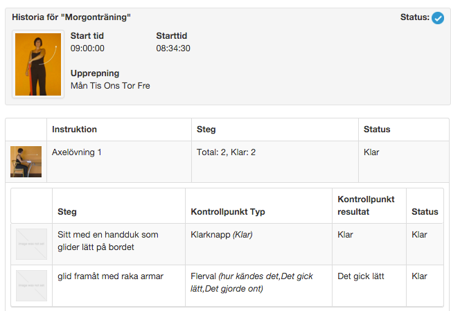Click the Kontrollpunkt resultat column header
The width and height of the screenshot is (451, 311).
(x=366, y=206)
